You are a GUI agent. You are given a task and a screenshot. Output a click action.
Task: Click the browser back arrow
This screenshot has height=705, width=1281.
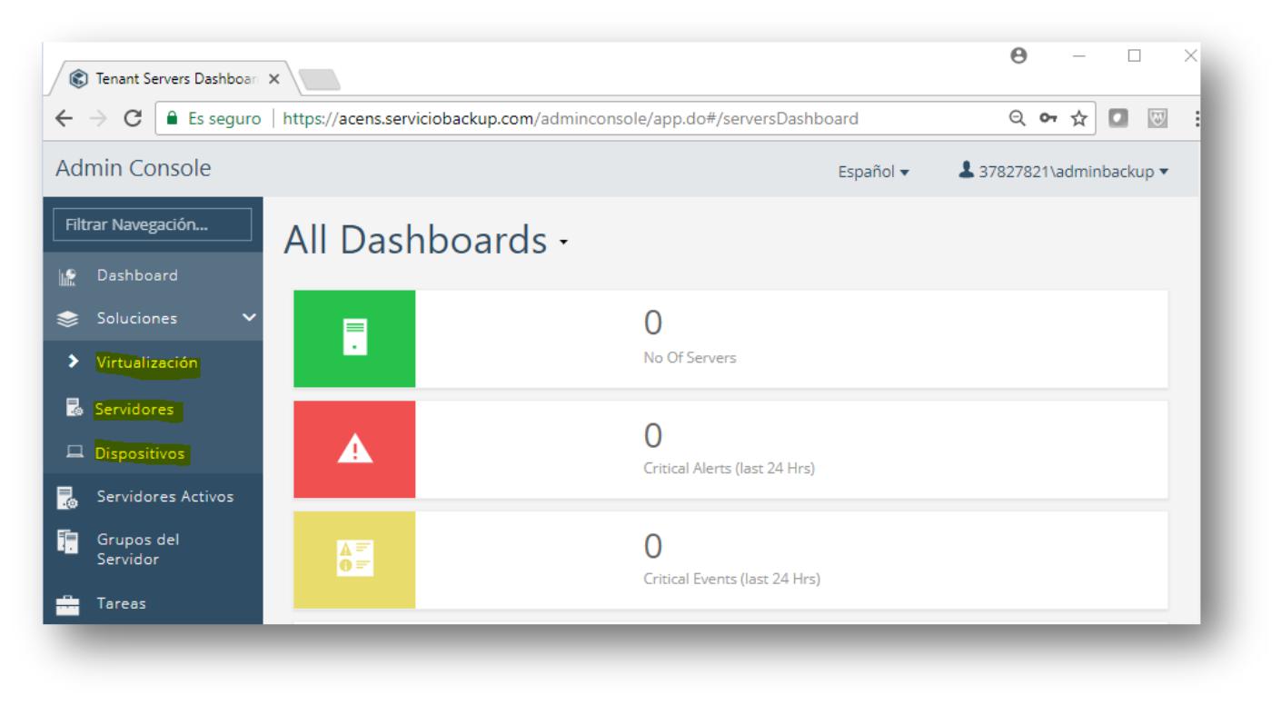coord(65,119)
